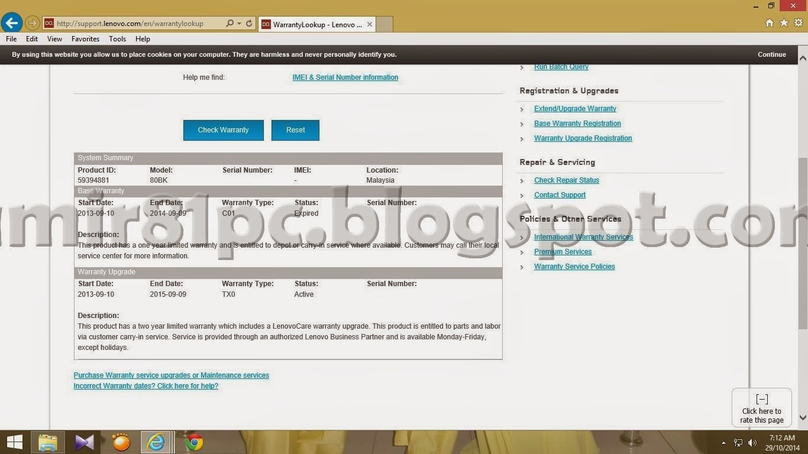This screenshot has height=454, width=808.
Task: Click the volume speaker tray icon
Action: [x=752, y=442]
